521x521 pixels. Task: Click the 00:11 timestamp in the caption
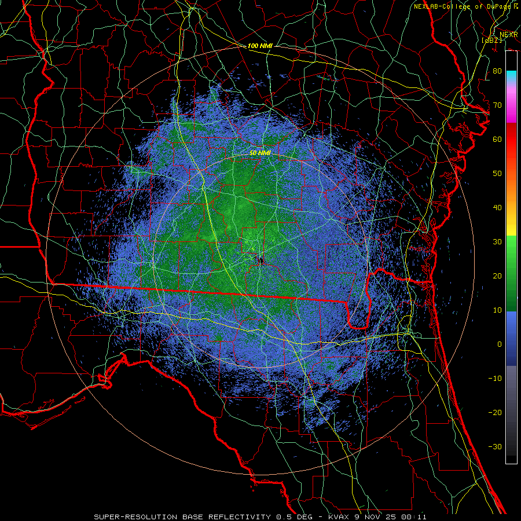(413, 517)
